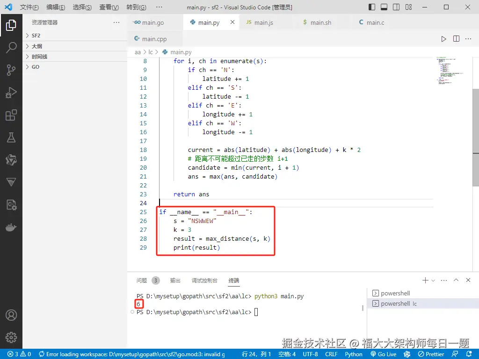Toggle bottom panel layout icon
479x359 pixels.
pyautogui.click(x=384, y=7)
